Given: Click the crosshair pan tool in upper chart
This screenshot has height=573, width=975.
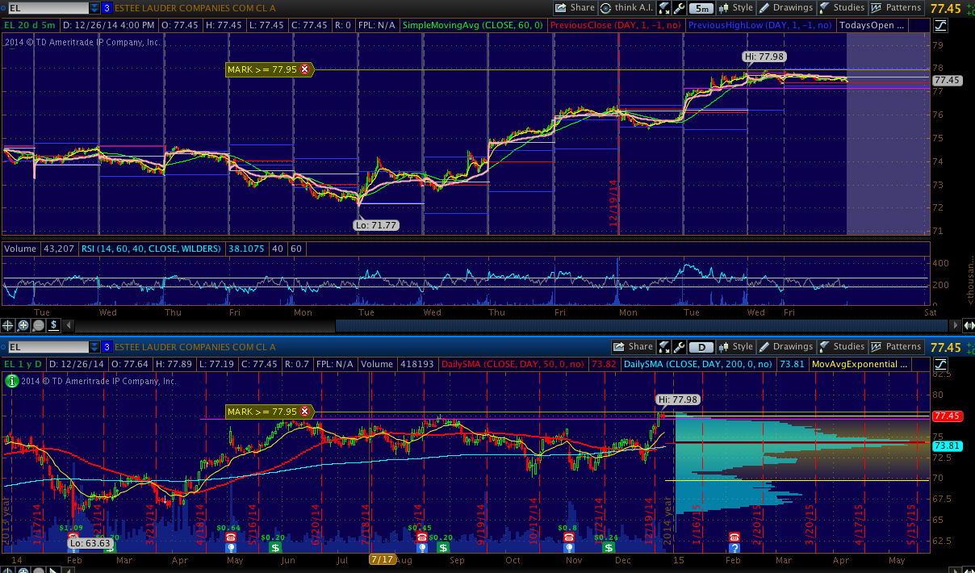Looking at the screenshot, I should point(8,326).
